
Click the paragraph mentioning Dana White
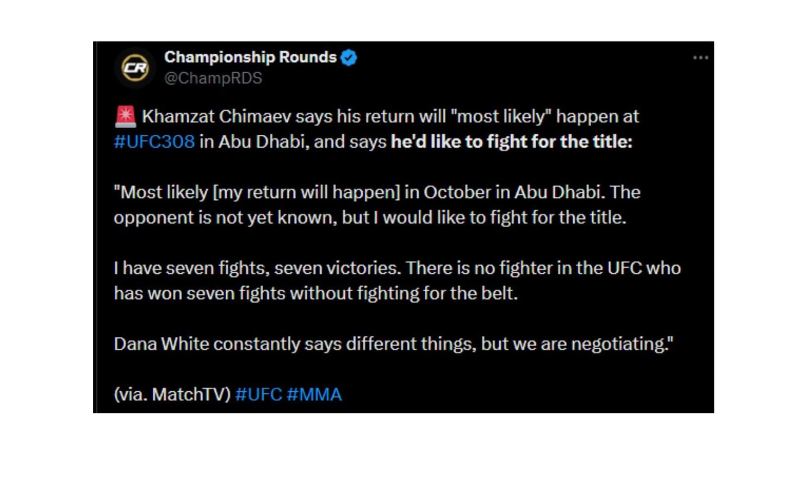(394, 343)
